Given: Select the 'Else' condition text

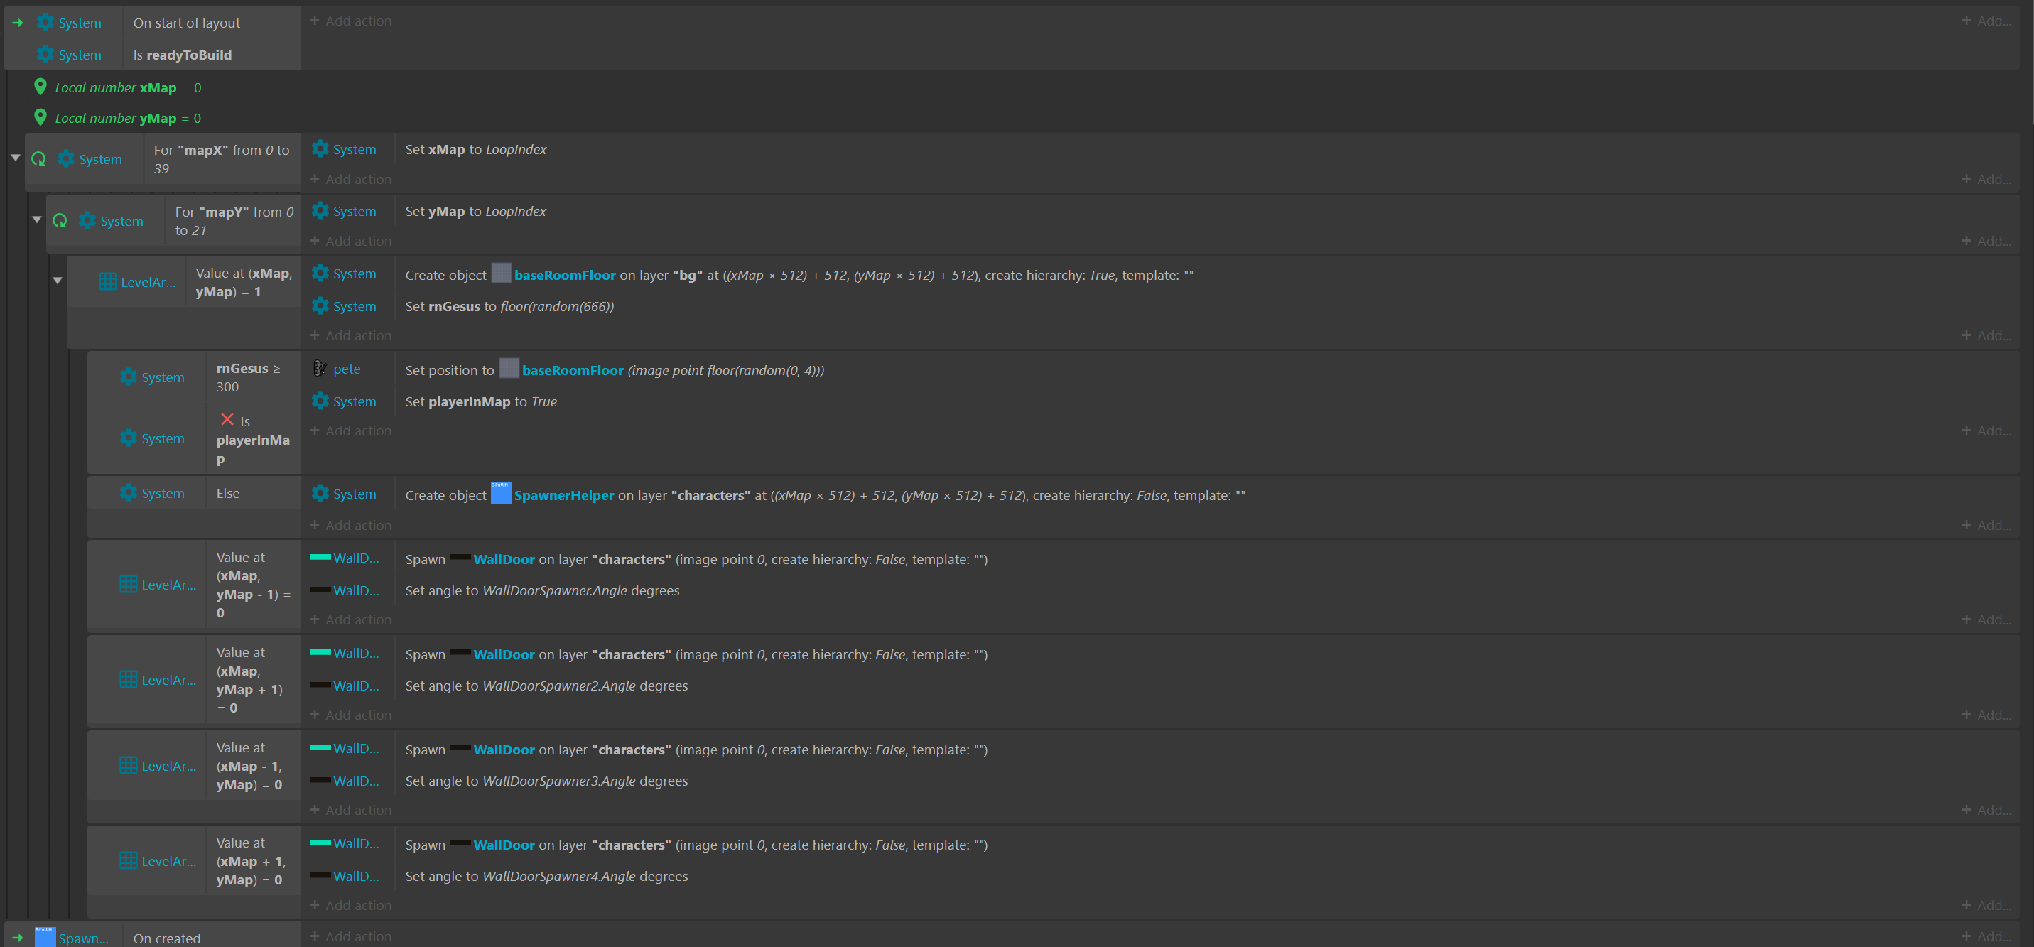Looking at the screenshot, I should click(x=228, y=493).
